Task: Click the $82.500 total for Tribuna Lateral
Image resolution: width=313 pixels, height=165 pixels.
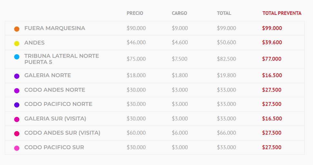Action: 226,59
